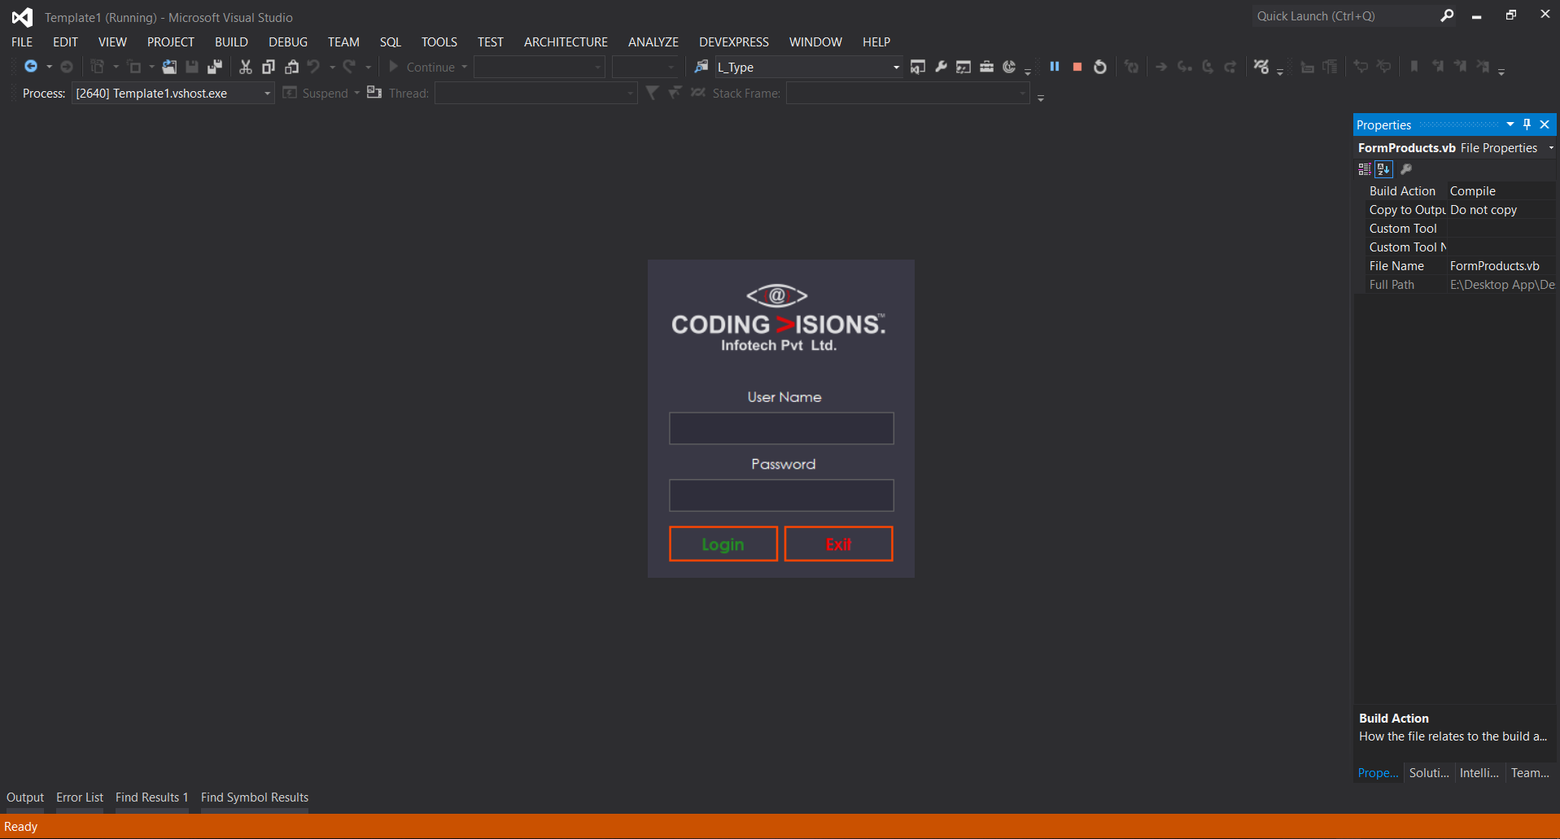The image size is (1560, 839).
Task: Click the Find in Files icon beside L_Type
Action: (x=701, y=67)
